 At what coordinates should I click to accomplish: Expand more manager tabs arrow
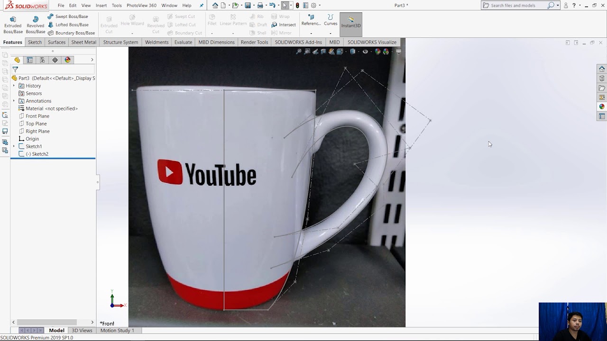click(92, 60)
